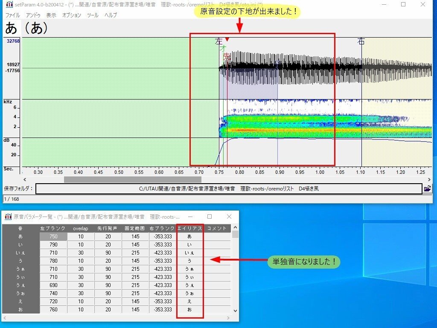The image size is (437, 328).
Task: Select the 右 right blank marker
Action: 361,41
